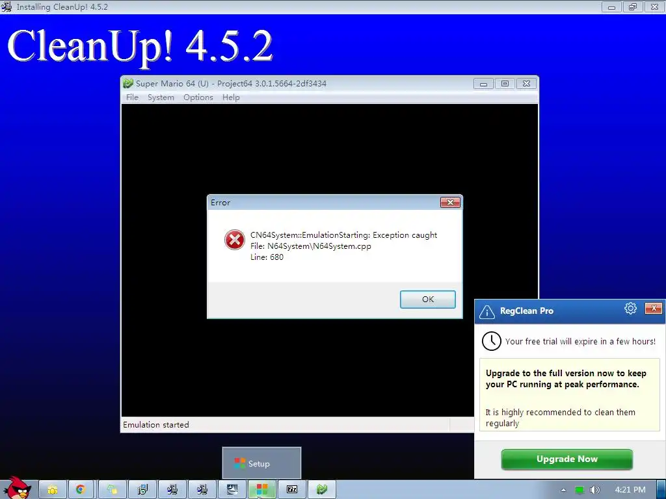Click the green network tray icon
The image size is (666, 499).
[579, 490]
